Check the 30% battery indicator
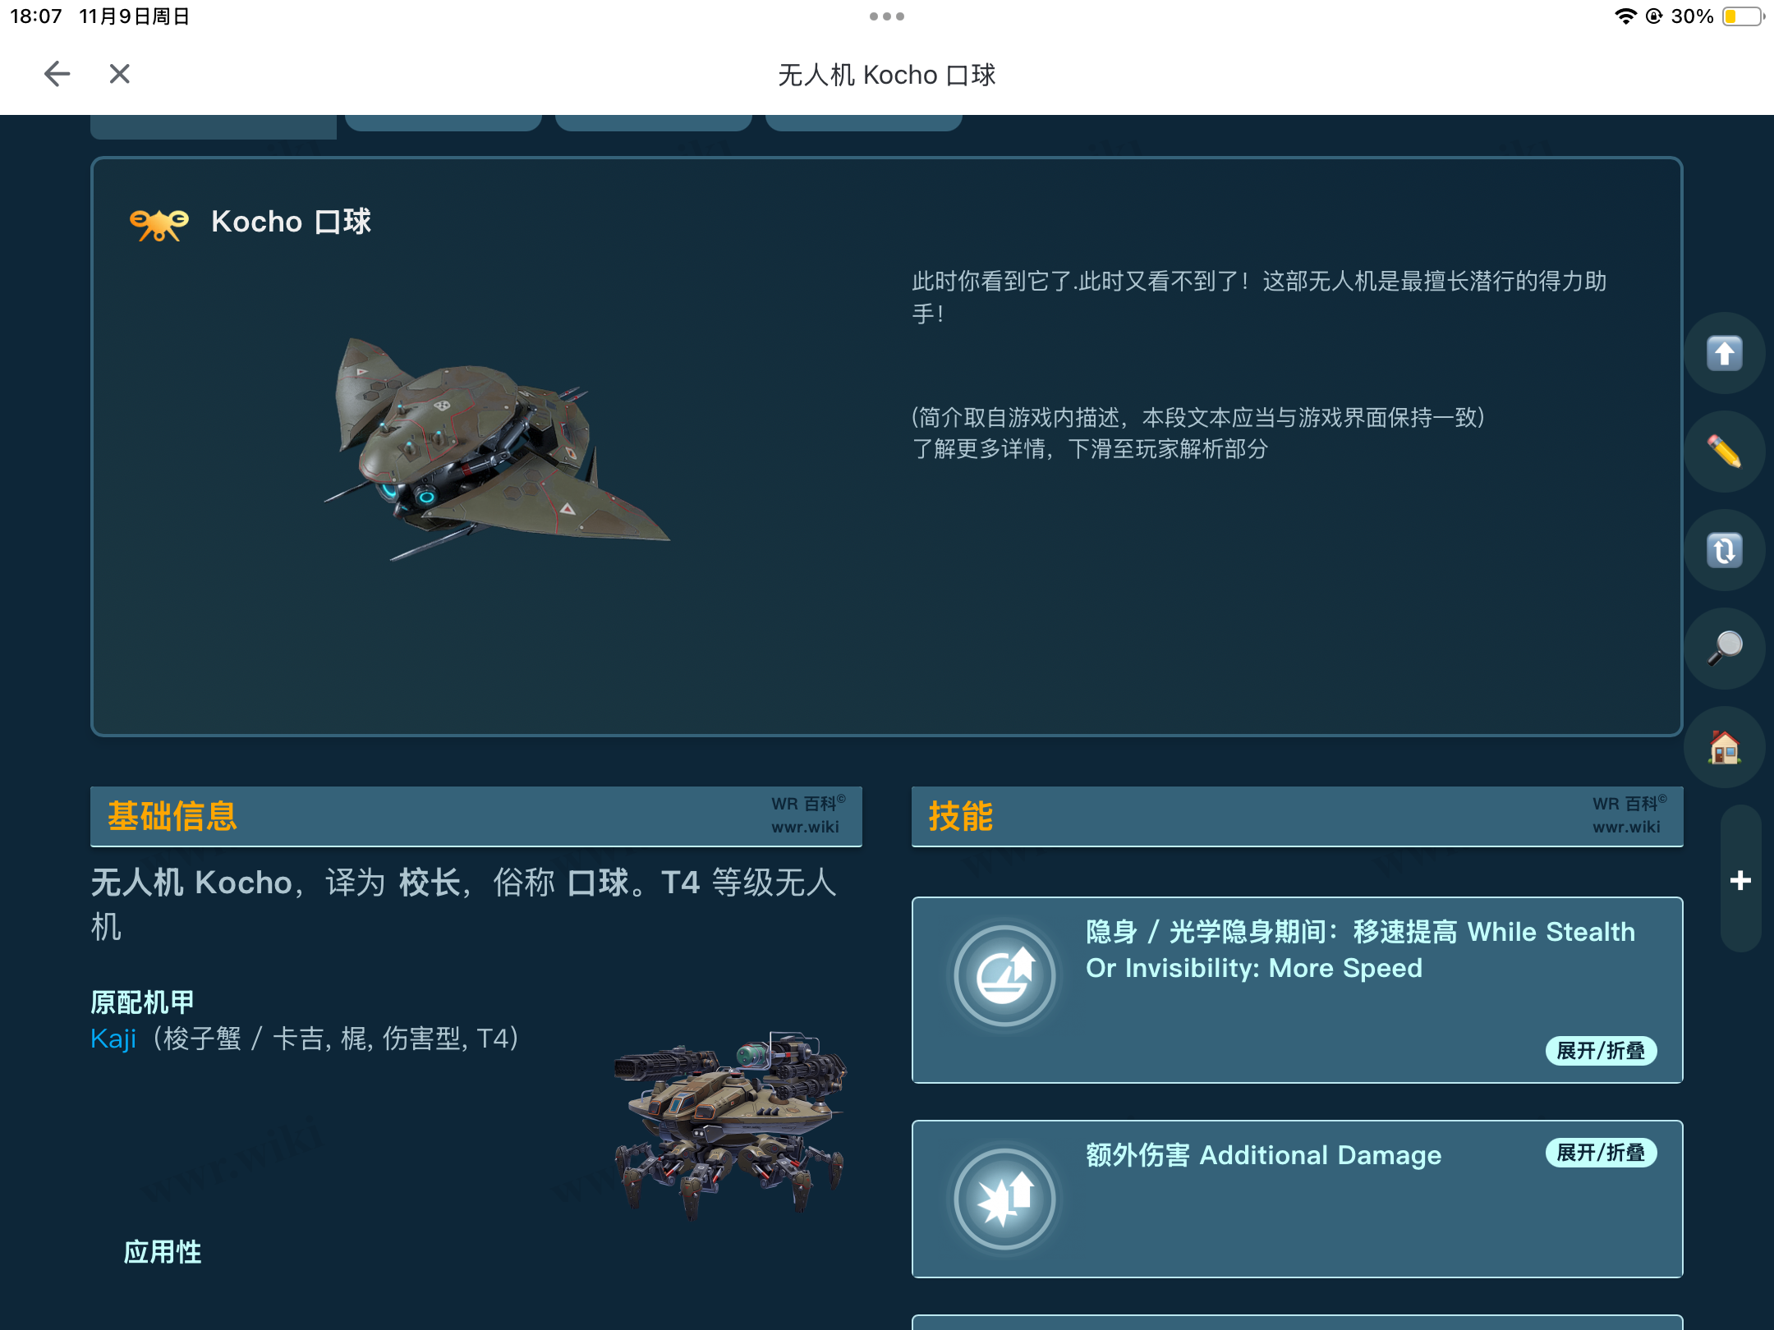Screen dimensions: 1774x1330 pyautogui.click(x=1692, y=15)
